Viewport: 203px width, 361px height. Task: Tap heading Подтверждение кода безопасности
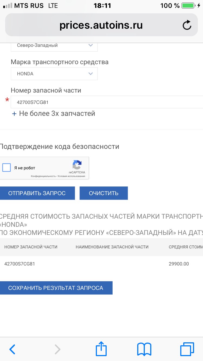click(59, 146)
